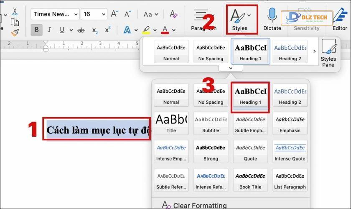Toggle Underline formatting

point(62,30)
